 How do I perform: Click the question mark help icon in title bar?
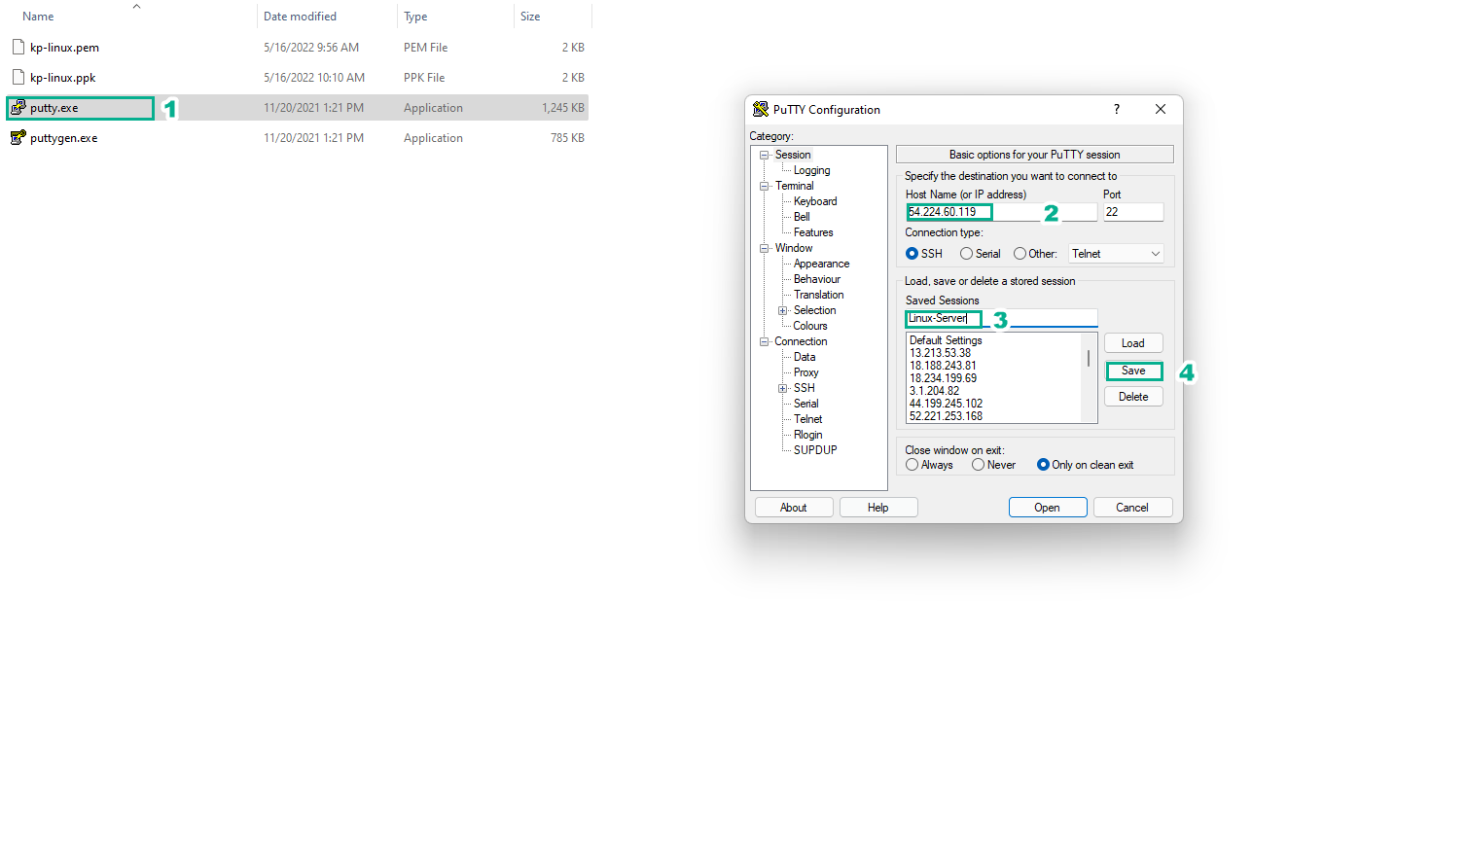tap(1116, 109)
